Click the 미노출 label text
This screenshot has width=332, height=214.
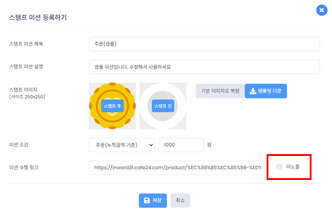[x=293, y=167]
